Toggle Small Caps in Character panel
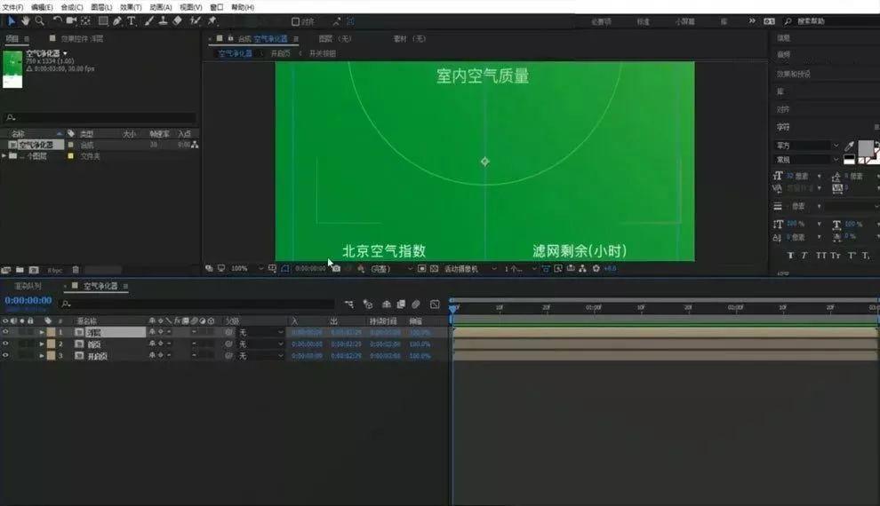This screenshot has height=506, width=880. point(836,255)
